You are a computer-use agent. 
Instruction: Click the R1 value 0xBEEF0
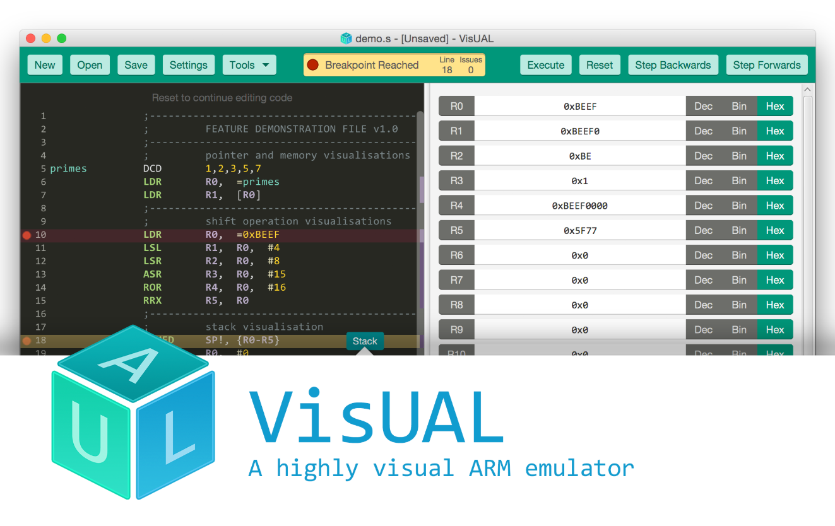click(x=580, y=131)
